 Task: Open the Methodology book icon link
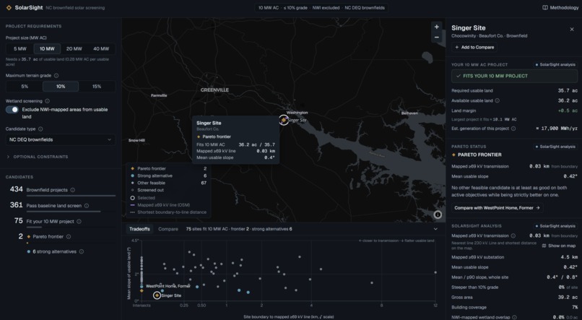click(x=545, y=7)
